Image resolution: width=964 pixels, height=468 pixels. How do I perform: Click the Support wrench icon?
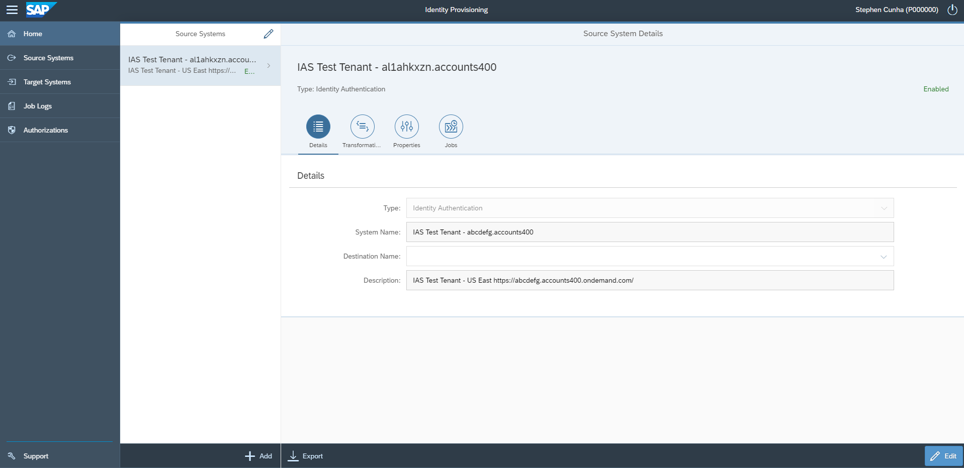pyautogui.click(x=12, y=456)
